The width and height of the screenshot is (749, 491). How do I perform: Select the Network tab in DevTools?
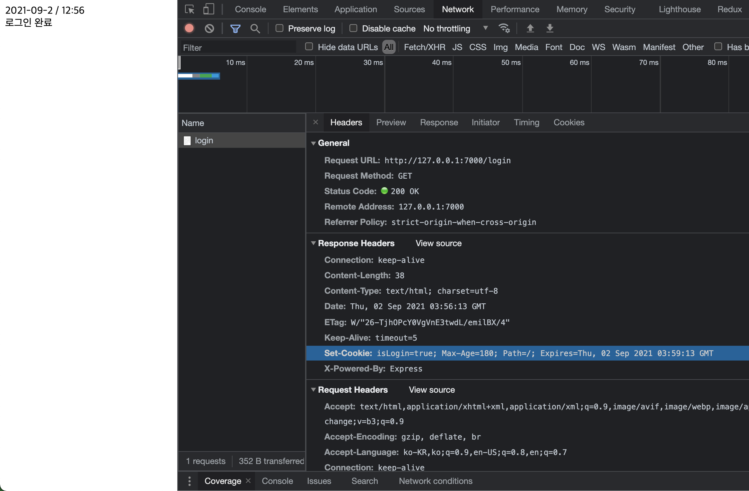(457, 8)
